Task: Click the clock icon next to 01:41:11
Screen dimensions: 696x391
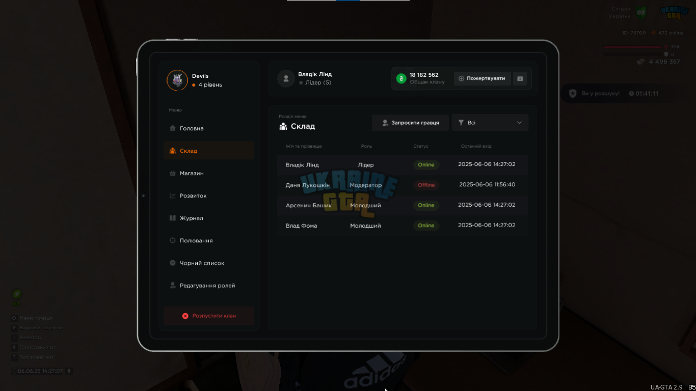Action: tap(632, 94)
